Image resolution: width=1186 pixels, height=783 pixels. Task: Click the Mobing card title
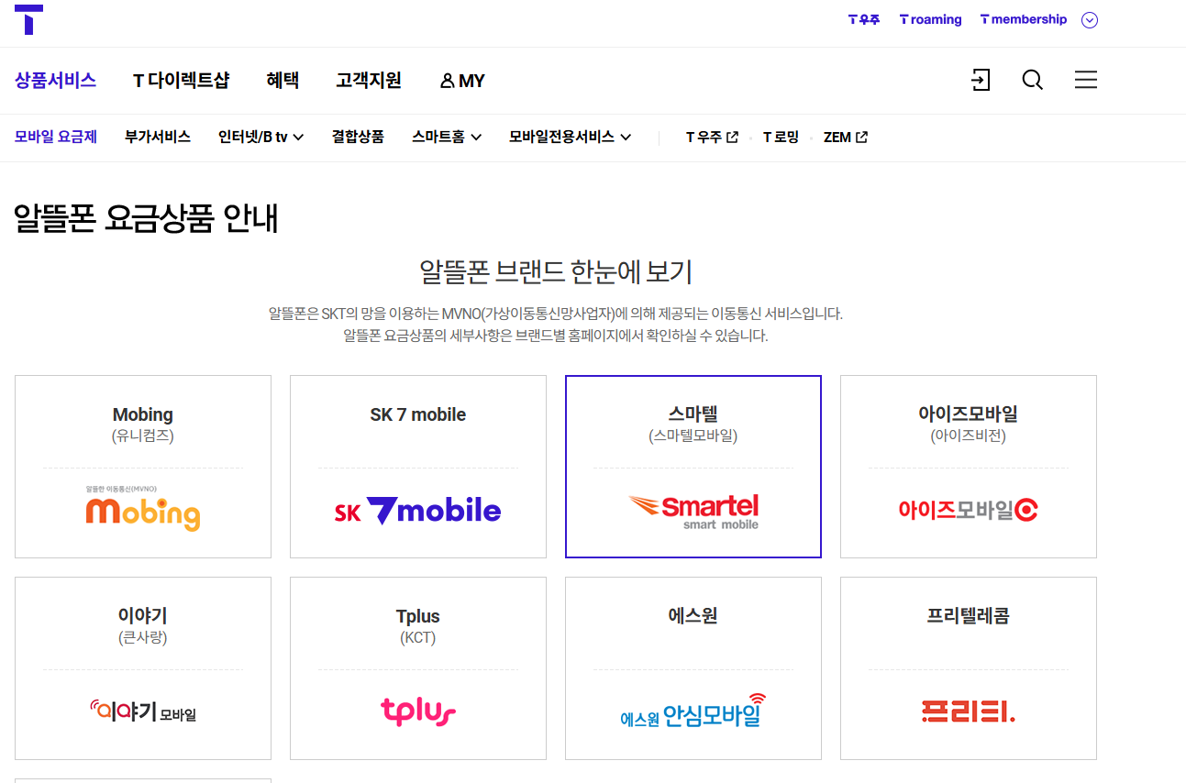[x=143, y=414]
